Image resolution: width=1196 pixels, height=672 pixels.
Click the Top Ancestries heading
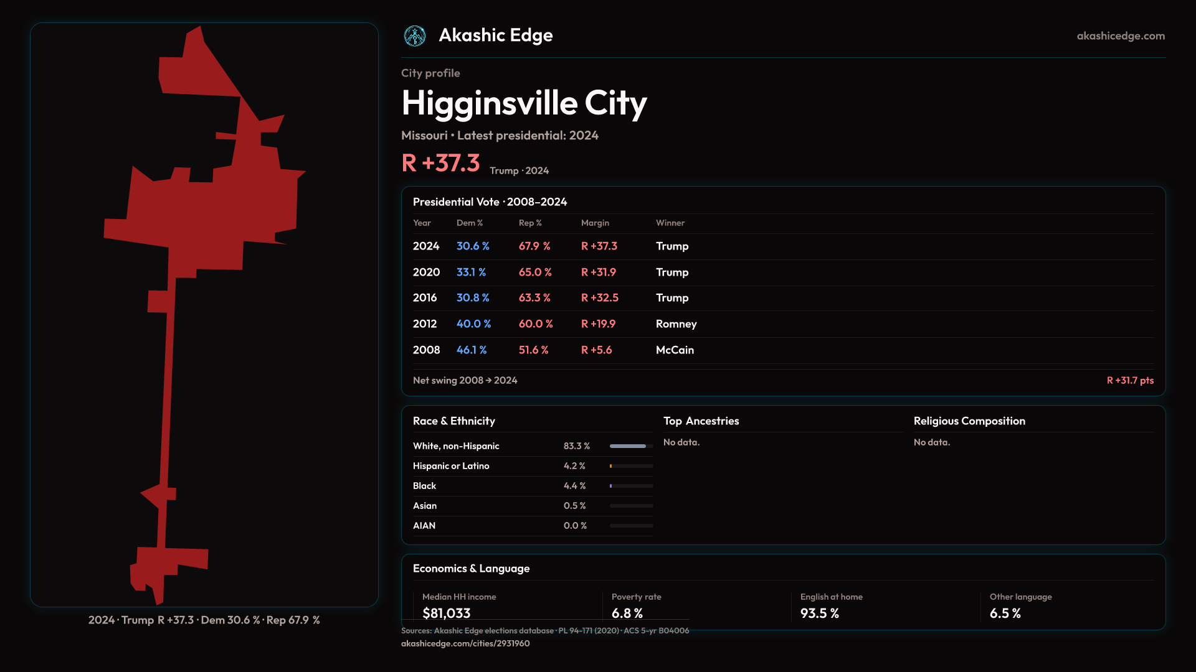pyautogui.click(x=701, y=421)
